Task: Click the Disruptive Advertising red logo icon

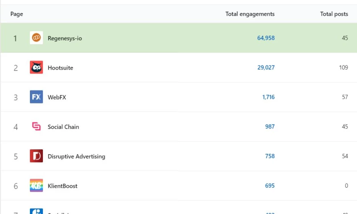Action: click(36, 156)
